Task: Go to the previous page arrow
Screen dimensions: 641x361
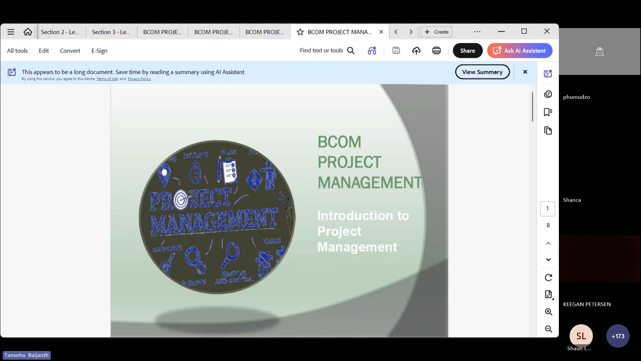Action: [x=548, y=243]
